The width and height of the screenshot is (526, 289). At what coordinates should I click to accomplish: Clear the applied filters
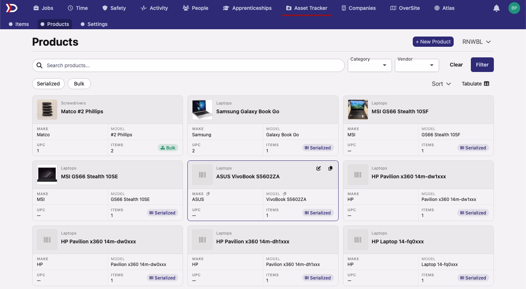456,65
